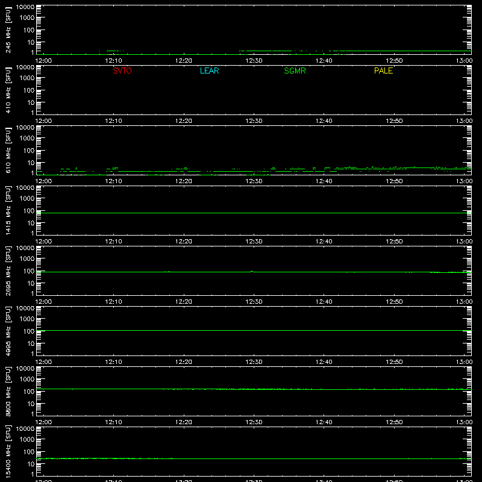
Task: Select the '15400 MHz [SFU]' axis title
Action: pos(8,451)
